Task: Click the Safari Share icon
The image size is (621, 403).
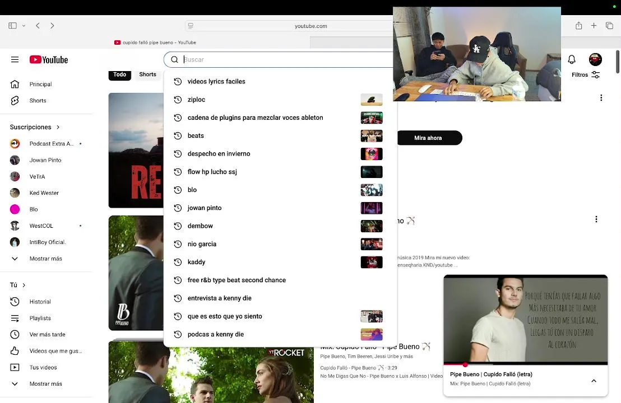Action: [x=578, y=26]
